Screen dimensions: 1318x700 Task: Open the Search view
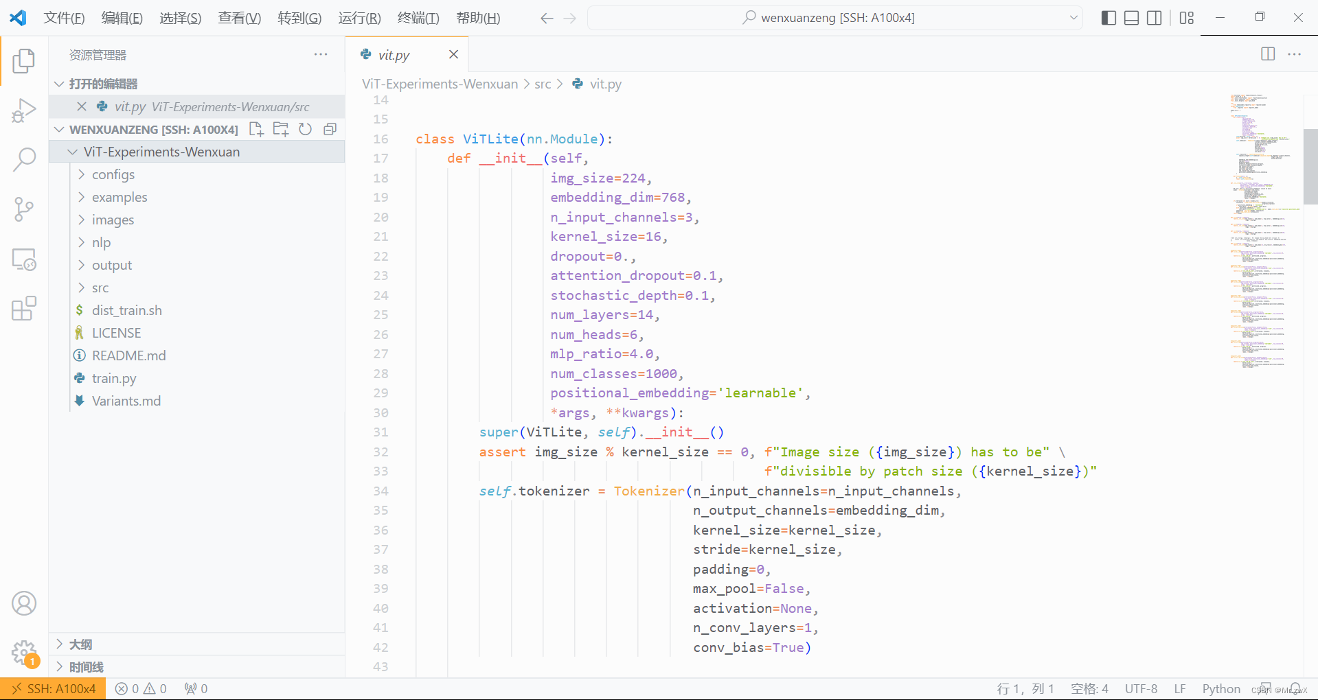click(24, 160)
